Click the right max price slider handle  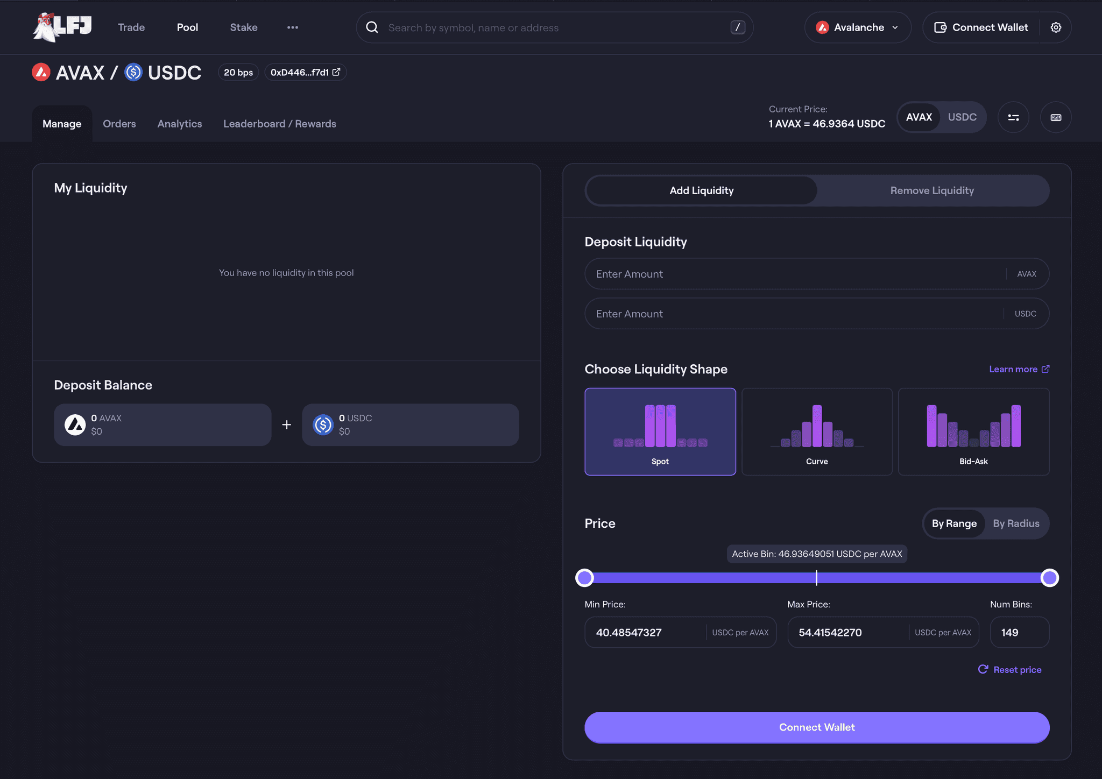(x=1049, y=578)
